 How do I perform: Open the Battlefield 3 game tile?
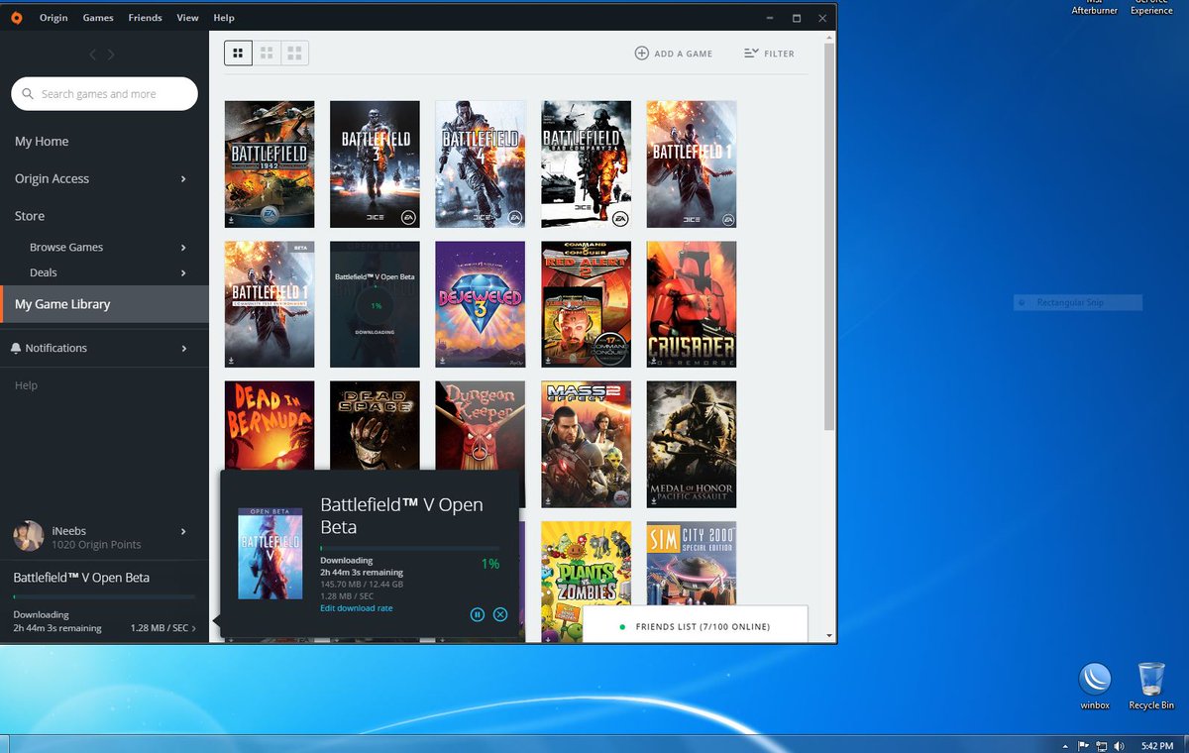point(375,164)
